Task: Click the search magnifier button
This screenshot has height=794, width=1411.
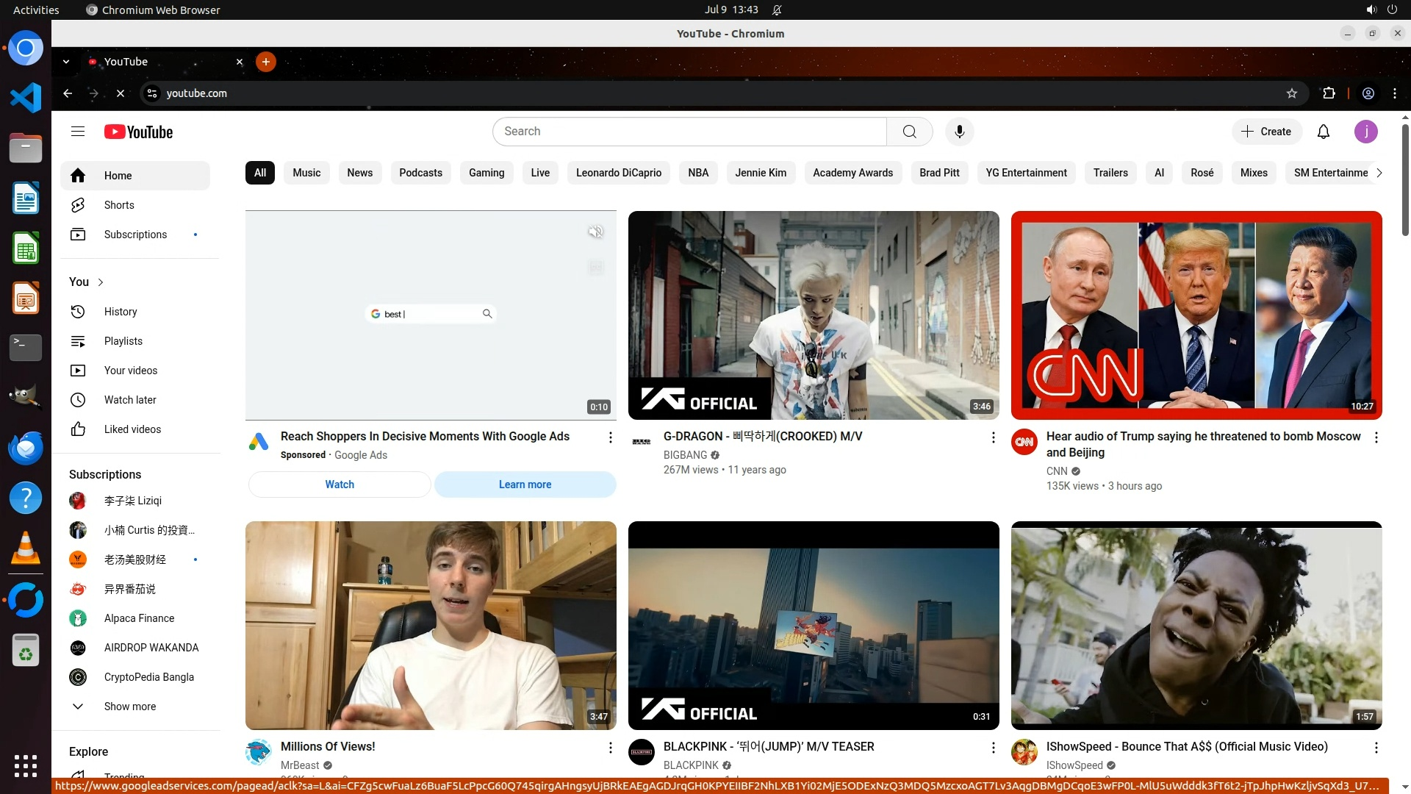Action: click(909, 132)
